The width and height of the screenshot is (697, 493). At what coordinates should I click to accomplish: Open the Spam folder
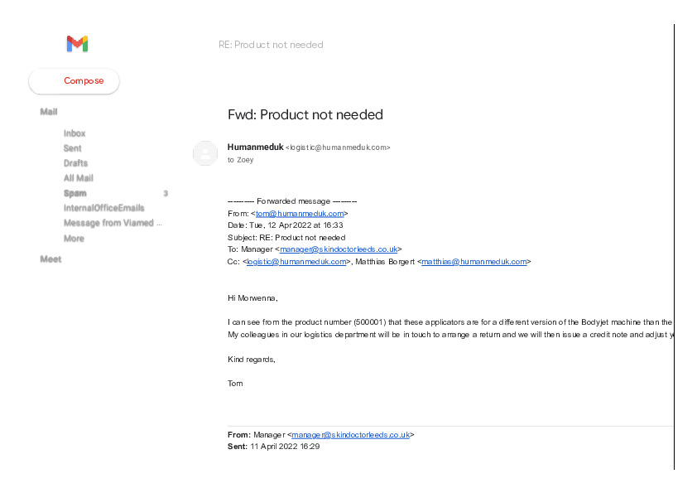point(75,193)
